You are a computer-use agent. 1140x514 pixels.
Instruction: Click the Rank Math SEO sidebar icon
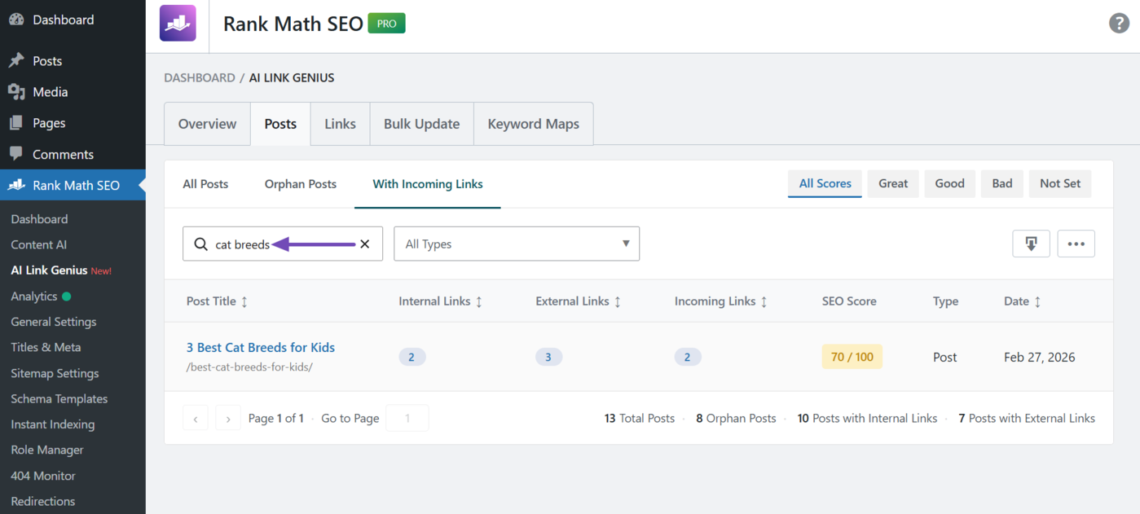pos(16,185)
